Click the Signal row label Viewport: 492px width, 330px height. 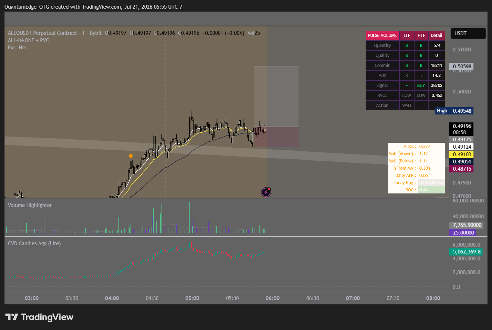coord(382,86)
